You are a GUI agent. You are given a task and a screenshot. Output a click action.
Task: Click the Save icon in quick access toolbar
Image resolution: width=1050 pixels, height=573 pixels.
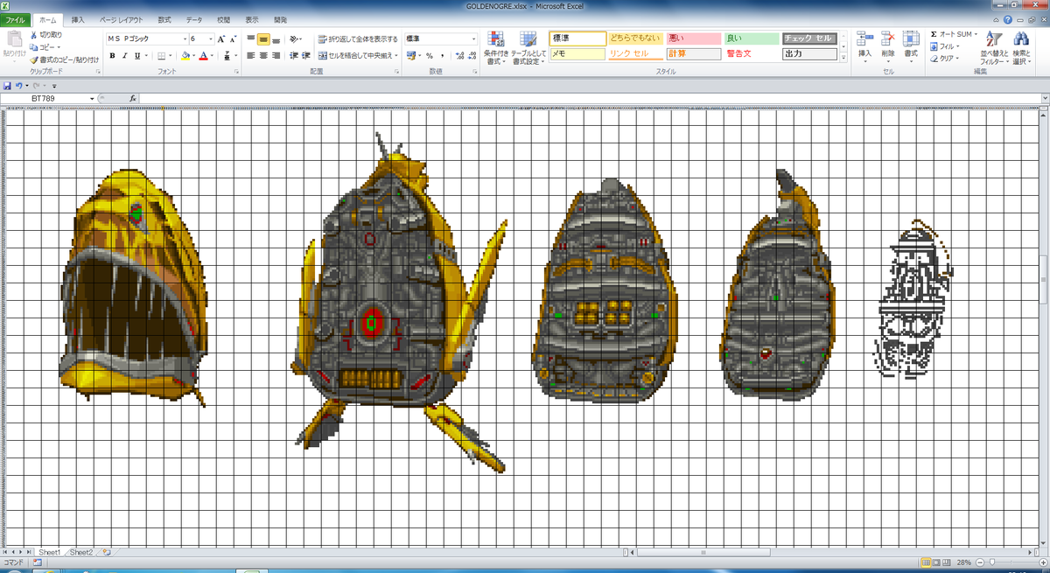tap(8, 86)
